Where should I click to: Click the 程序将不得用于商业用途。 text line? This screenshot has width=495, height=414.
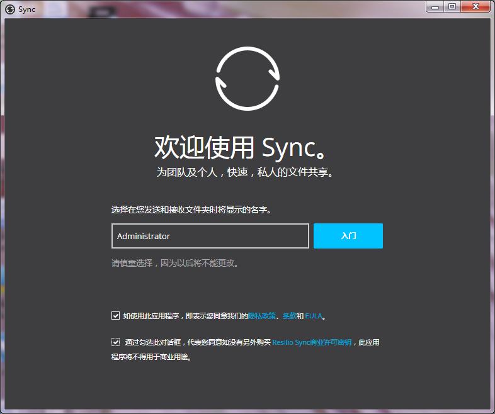pyautogui.click(x=151, y=357)
